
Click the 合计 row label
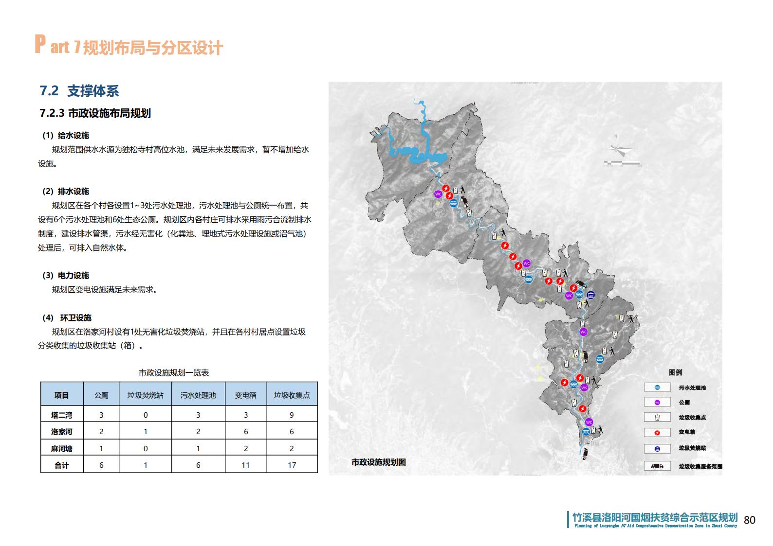62,465
